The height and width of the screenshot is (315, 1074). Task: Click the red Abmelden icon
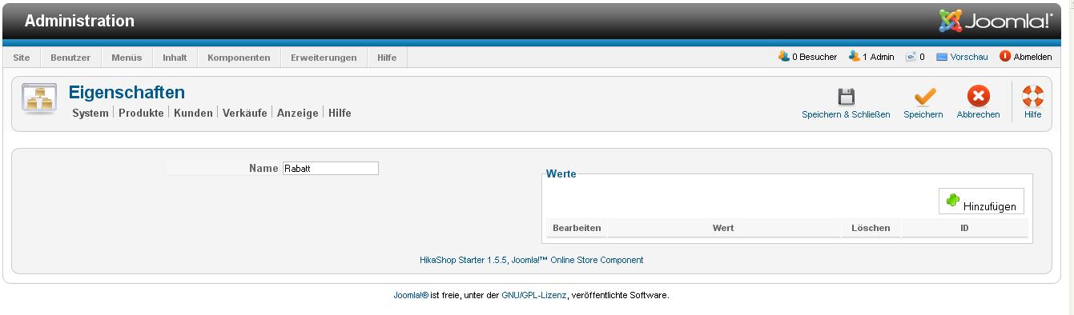(1005, 57)
